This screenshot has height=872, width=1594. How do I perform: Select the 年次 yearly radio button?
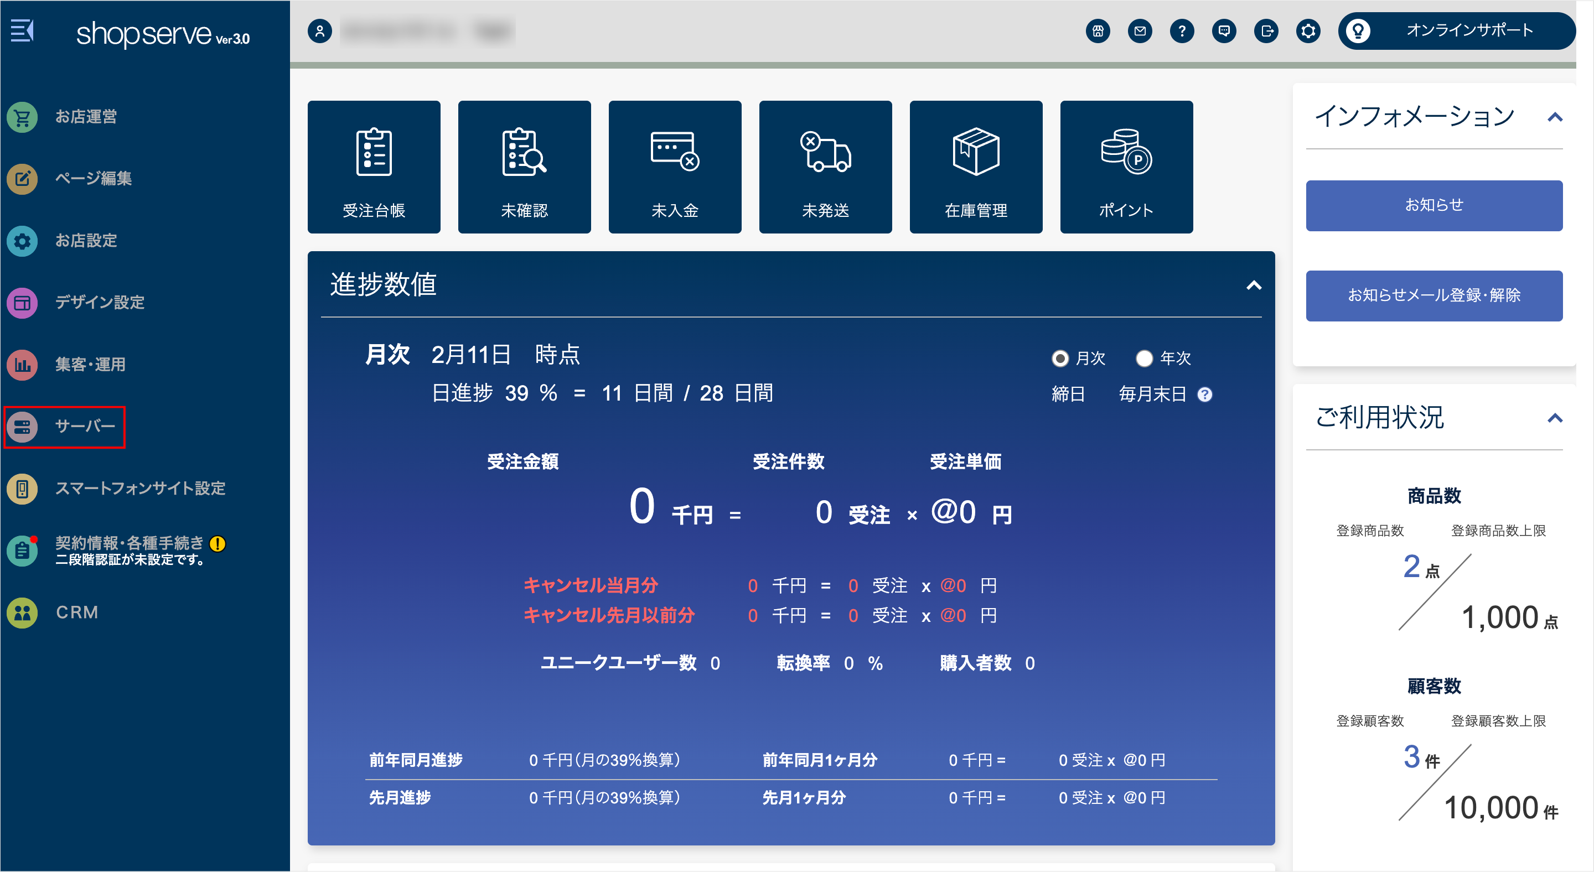click(1144, 359)
